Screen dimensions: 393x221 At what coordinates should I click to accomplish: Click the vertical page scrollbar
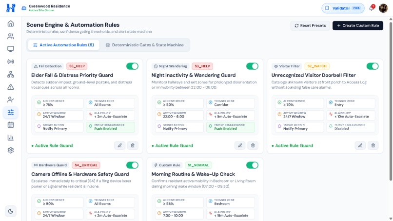tap(391, 100)
